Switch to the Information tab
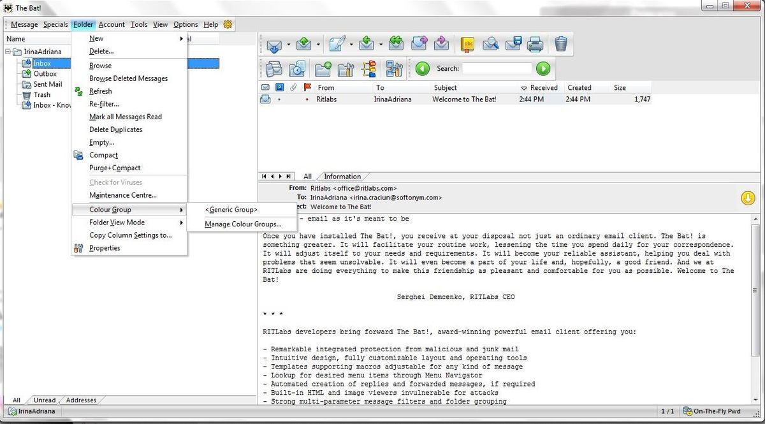Screen dimensions: 765x424 pos(342,177)
